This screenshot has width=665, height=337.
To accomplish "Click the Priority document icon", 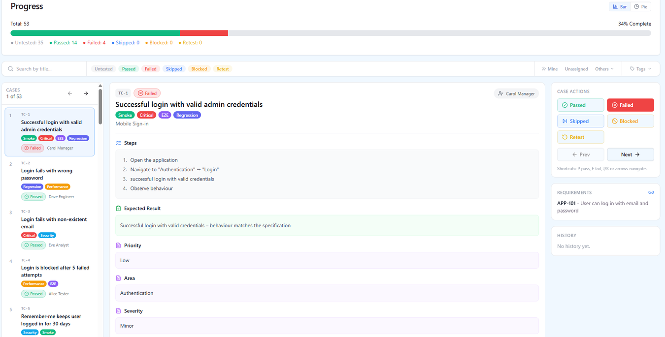I will pyautogui.click(x=118, y=245).
